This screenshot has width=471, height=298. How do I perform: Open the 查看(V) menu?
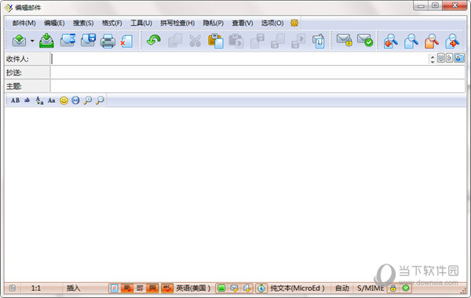click(x=243, y=23)
